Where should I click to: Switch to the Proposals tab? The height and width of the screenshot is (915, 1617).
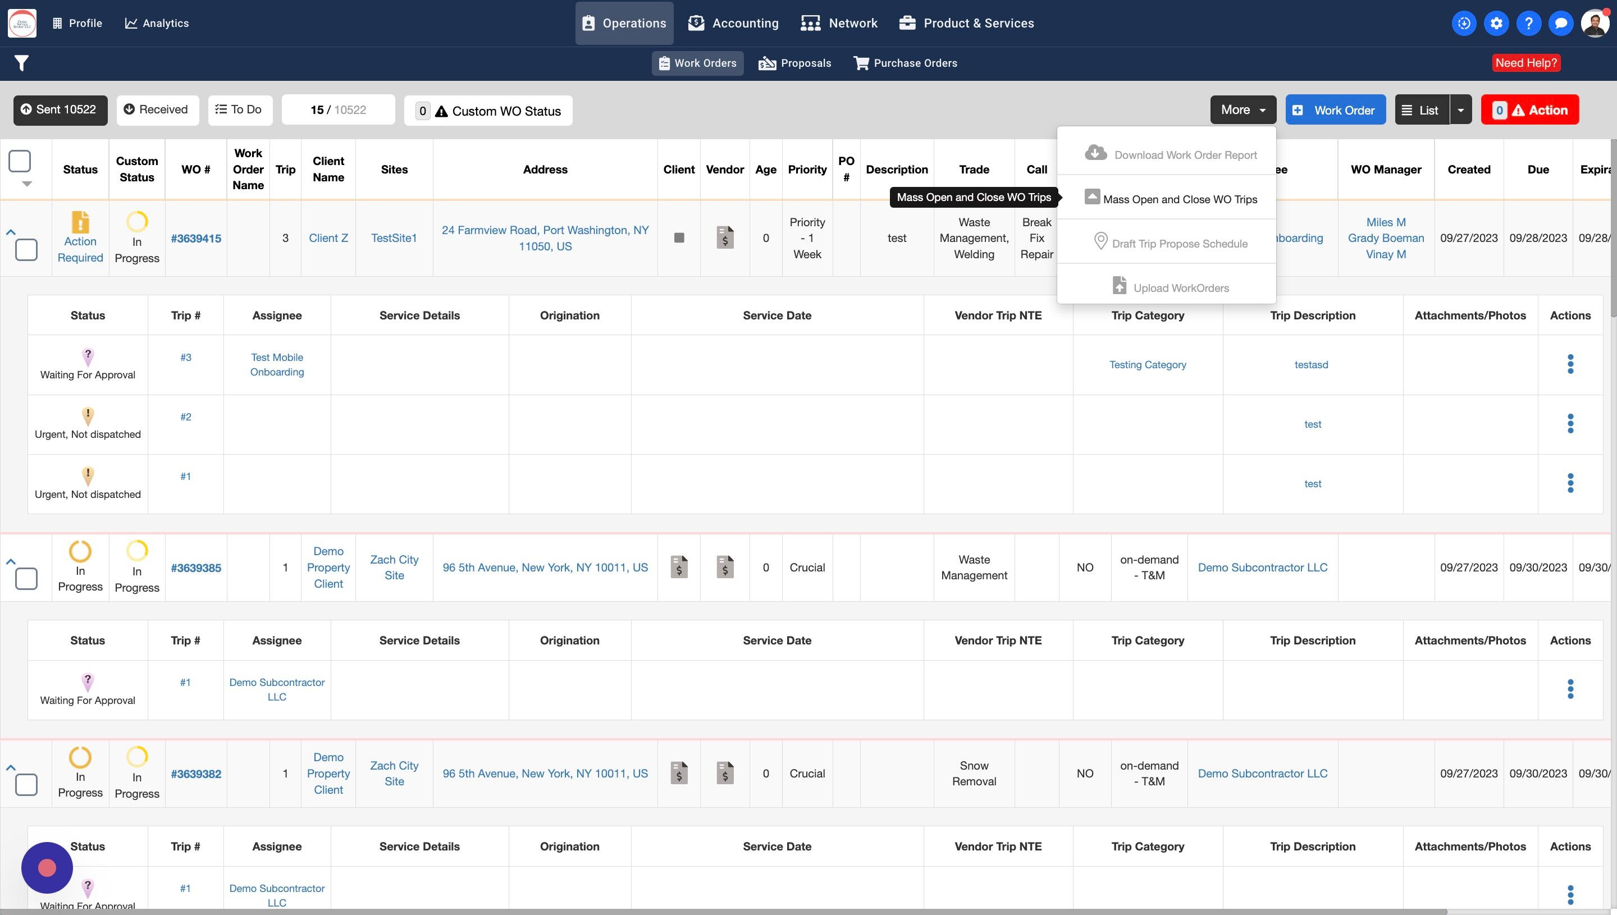coord(795,63)
